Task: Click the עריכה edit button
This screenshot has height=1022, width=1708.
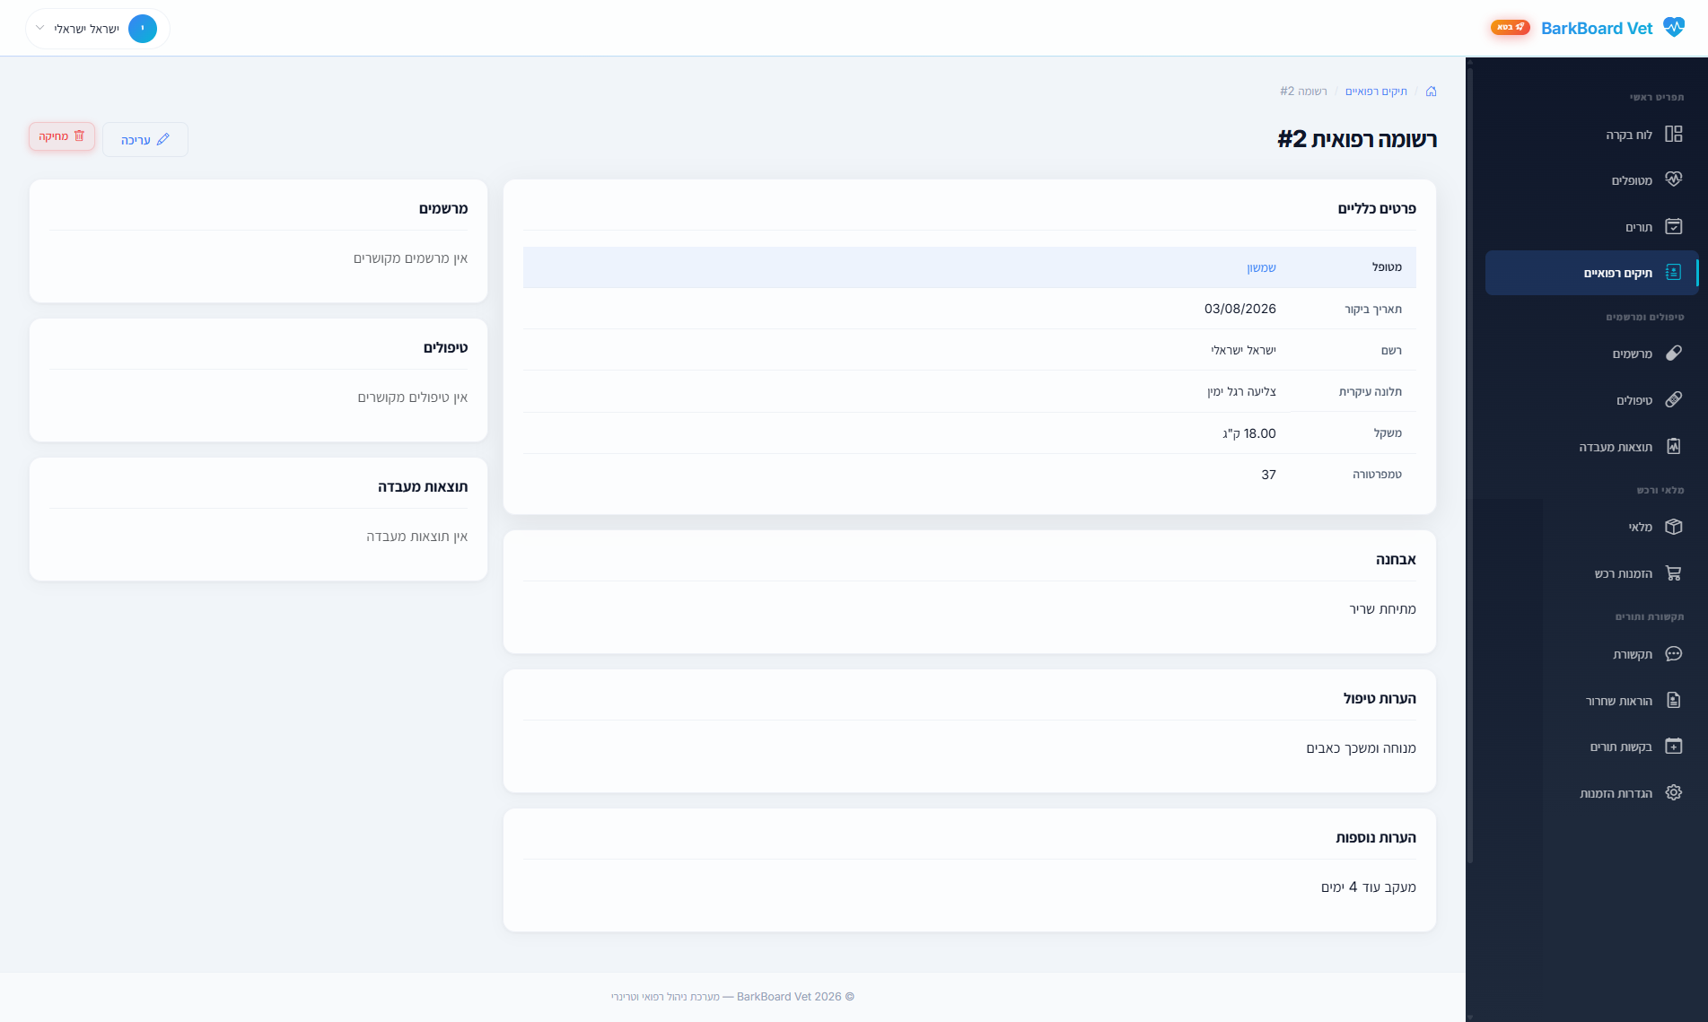Action: point(145,140)
